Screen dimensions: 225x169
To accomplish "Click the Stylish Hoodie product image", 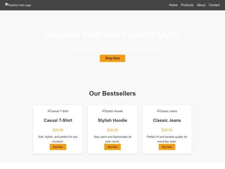I will (x=112, y=111).
